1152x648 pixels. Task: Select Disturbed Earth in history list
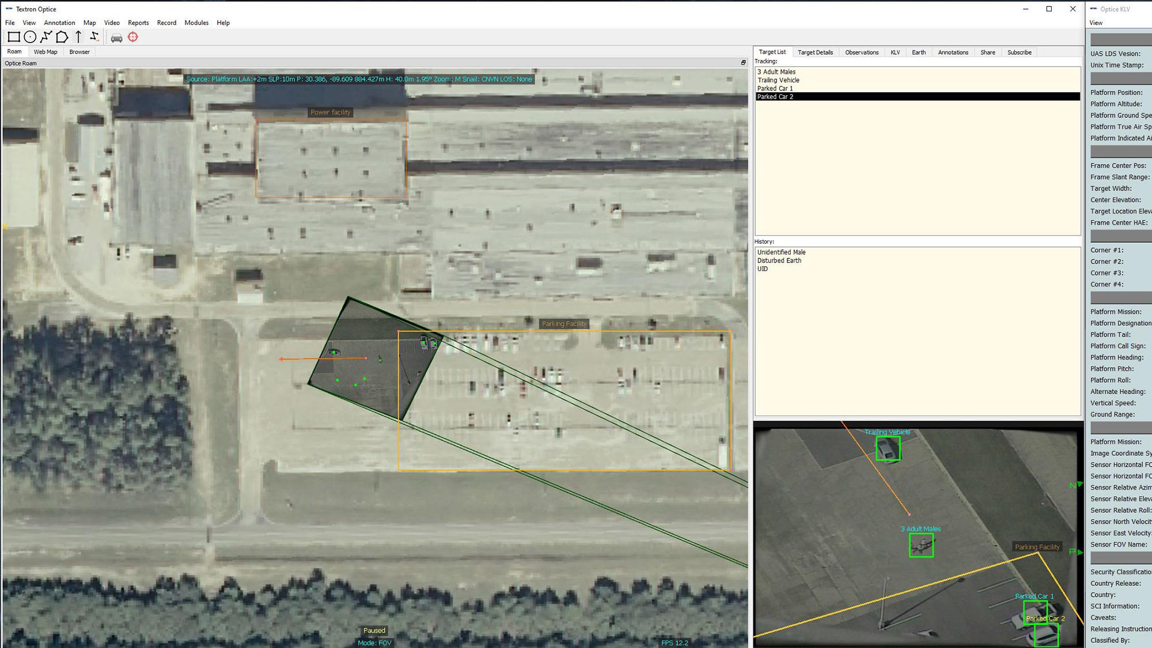pyautogui.click(x=779, y=261)
